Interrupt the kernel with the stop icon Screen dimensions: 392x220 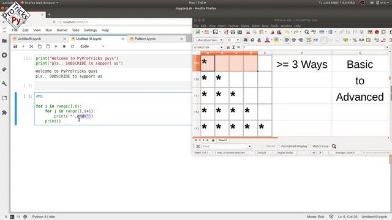tap(64, 46)
